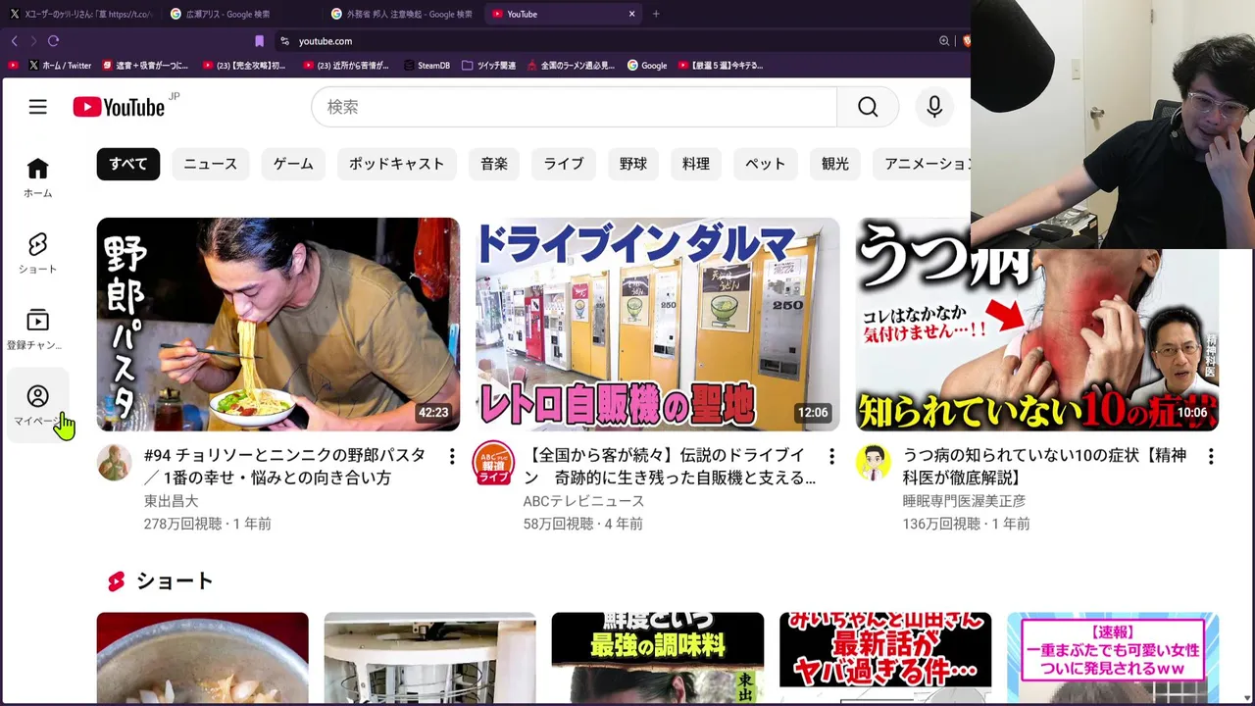This screenshot has width=1255, height=706.
Task: Open options menu for 野郎パスタ video
Action: pos(452,456)
